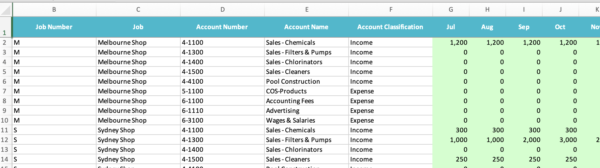Select the Wages & Salaries cell

[x=307, y=120]
